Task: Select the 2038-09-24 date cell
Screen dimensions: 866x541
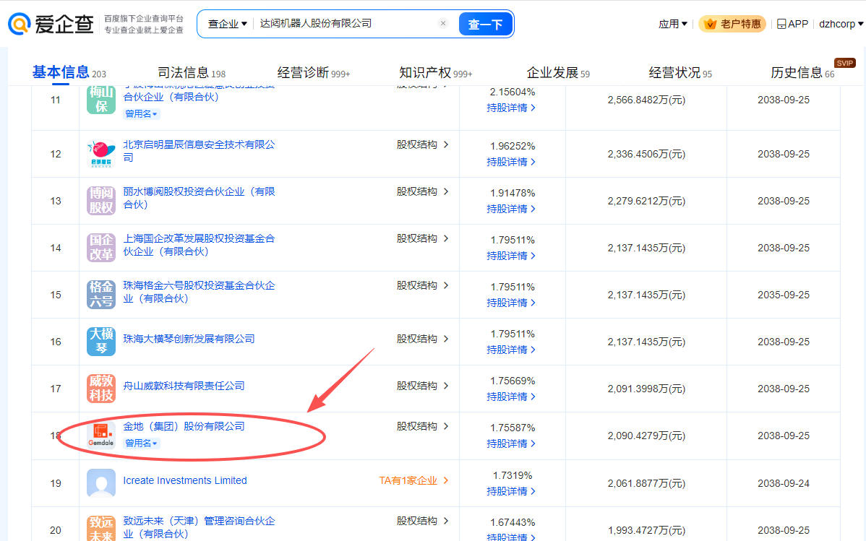Action: [x=783, y=484]
